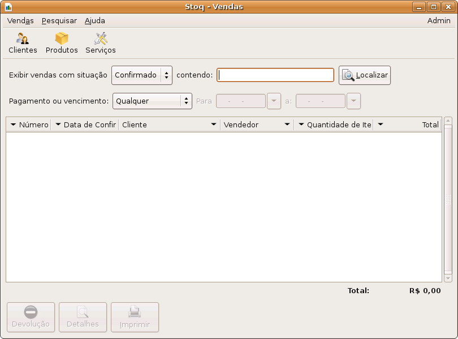Open the Serviços tools icon
Viewport: 458px width, 339px height.
(x=101, y=43)
